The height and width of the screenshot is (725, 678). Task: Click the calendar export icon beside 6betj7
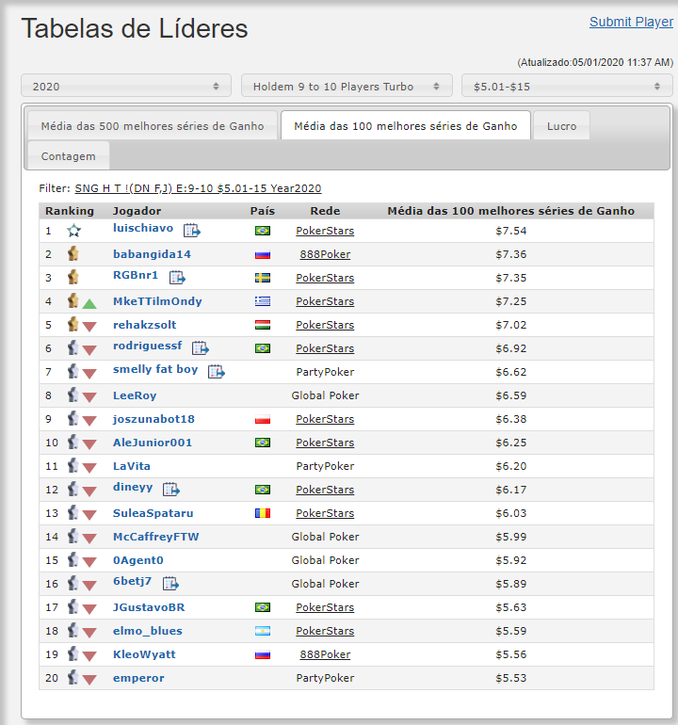tap(170, 583)
